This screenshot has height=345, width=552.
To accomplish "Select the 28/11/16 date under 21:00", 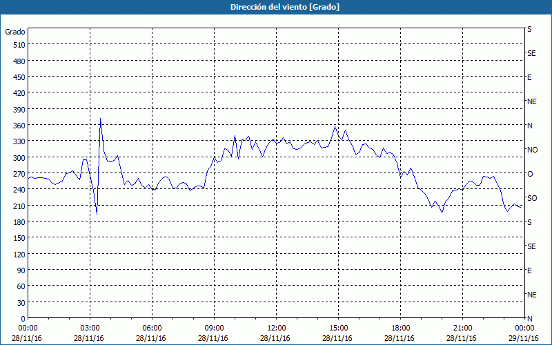I will (x=462, y=338).
